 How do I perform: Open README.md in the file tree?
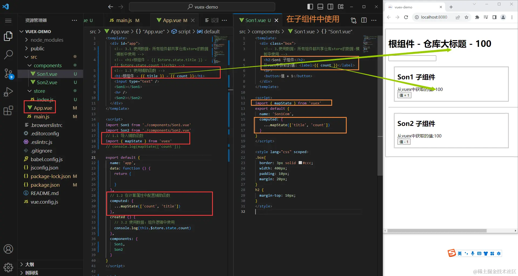45,193
